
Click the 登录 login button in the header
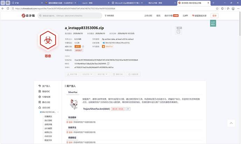click(x=214, y=15)
